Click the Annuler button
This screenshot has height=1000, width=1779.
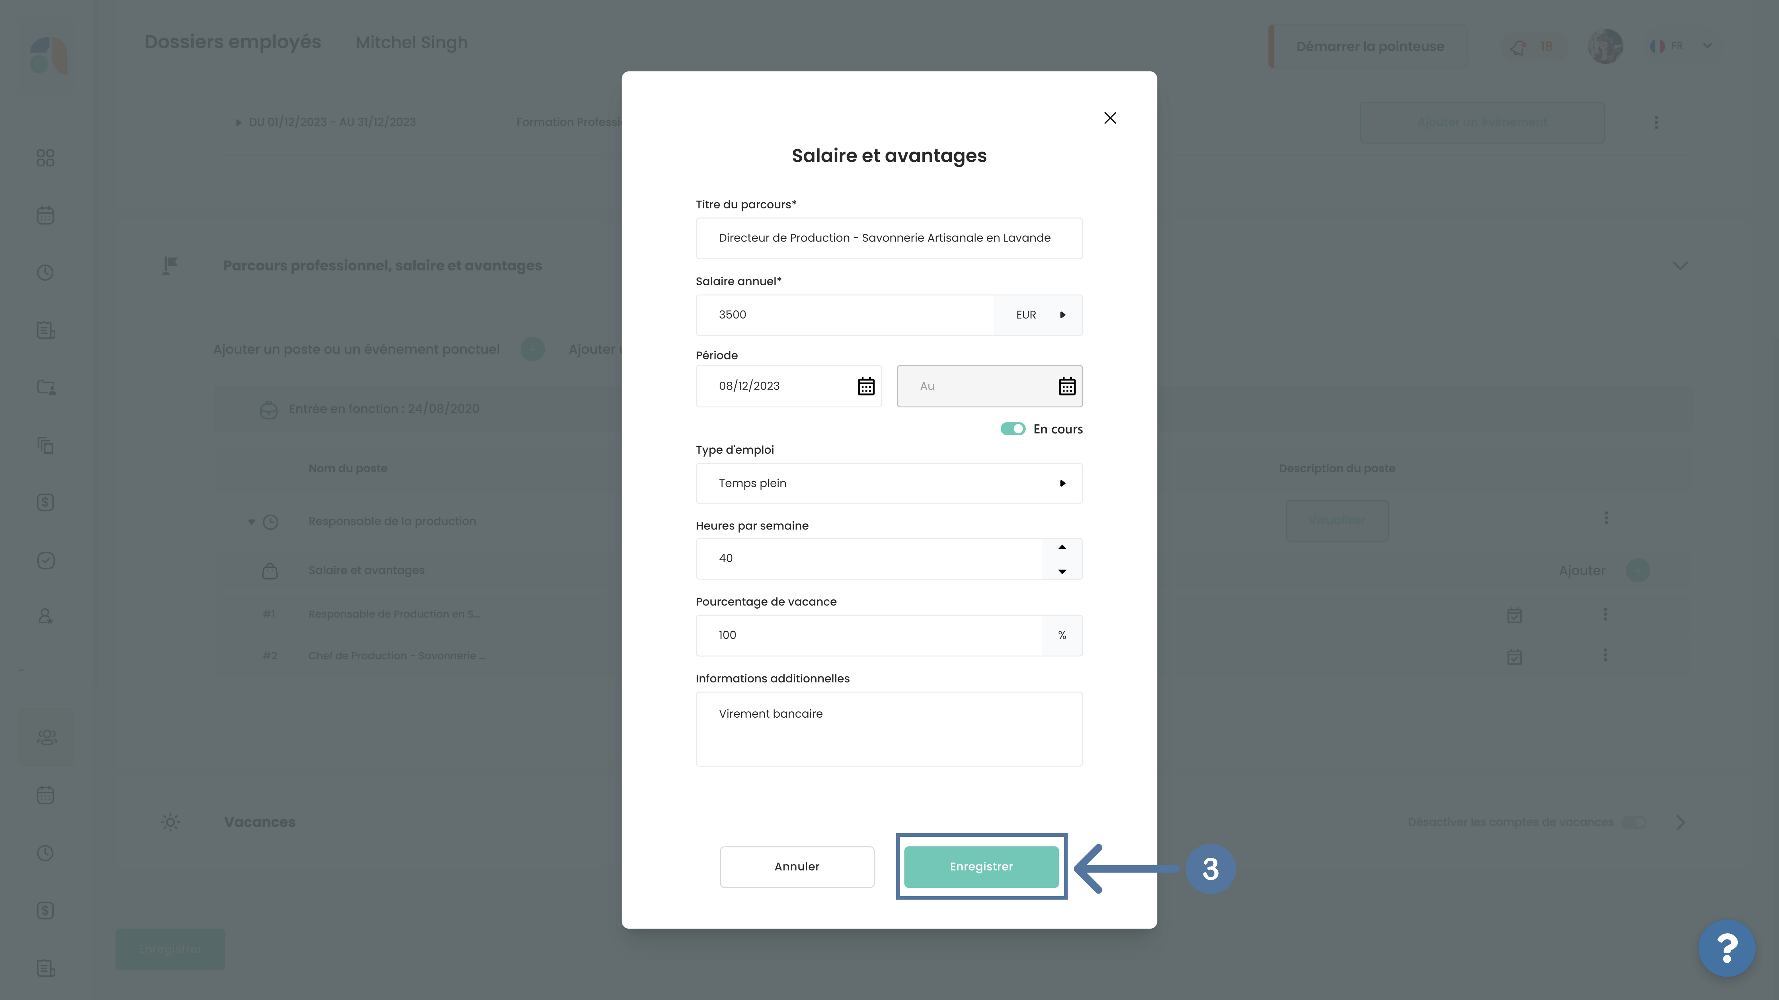[796, 867]
